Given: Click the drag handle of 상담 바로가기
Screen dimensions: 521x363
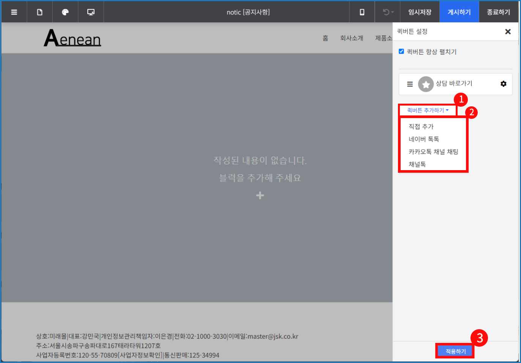Looking at the screenshot, I should (x=410, y=84).
